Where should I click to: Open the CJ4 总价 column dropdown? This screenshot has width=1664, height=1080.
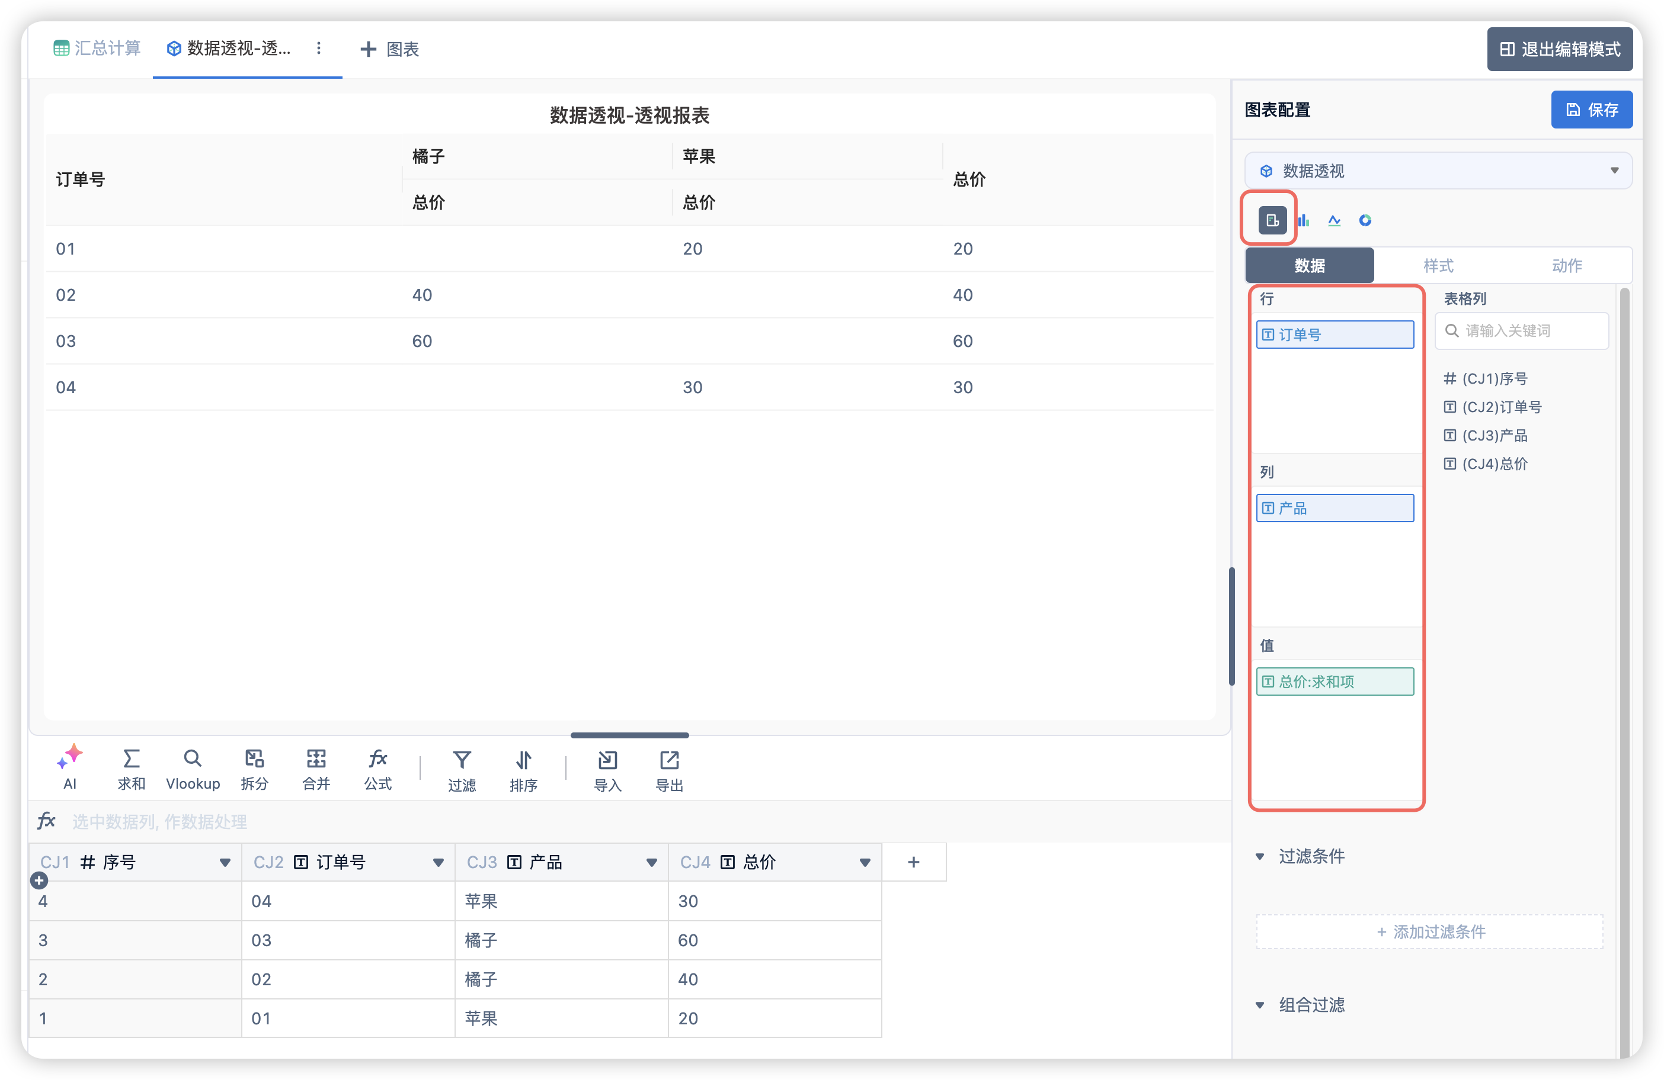point(864,863)
